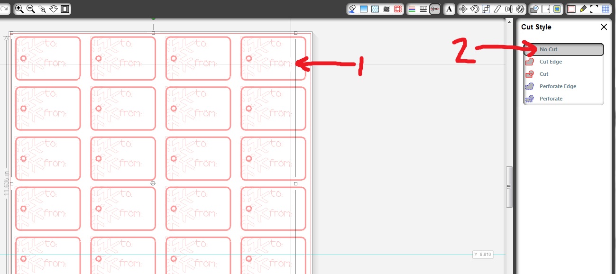Open the Offset window icon
This screenshot has height=274, width=616.
[x=546, y=9]
